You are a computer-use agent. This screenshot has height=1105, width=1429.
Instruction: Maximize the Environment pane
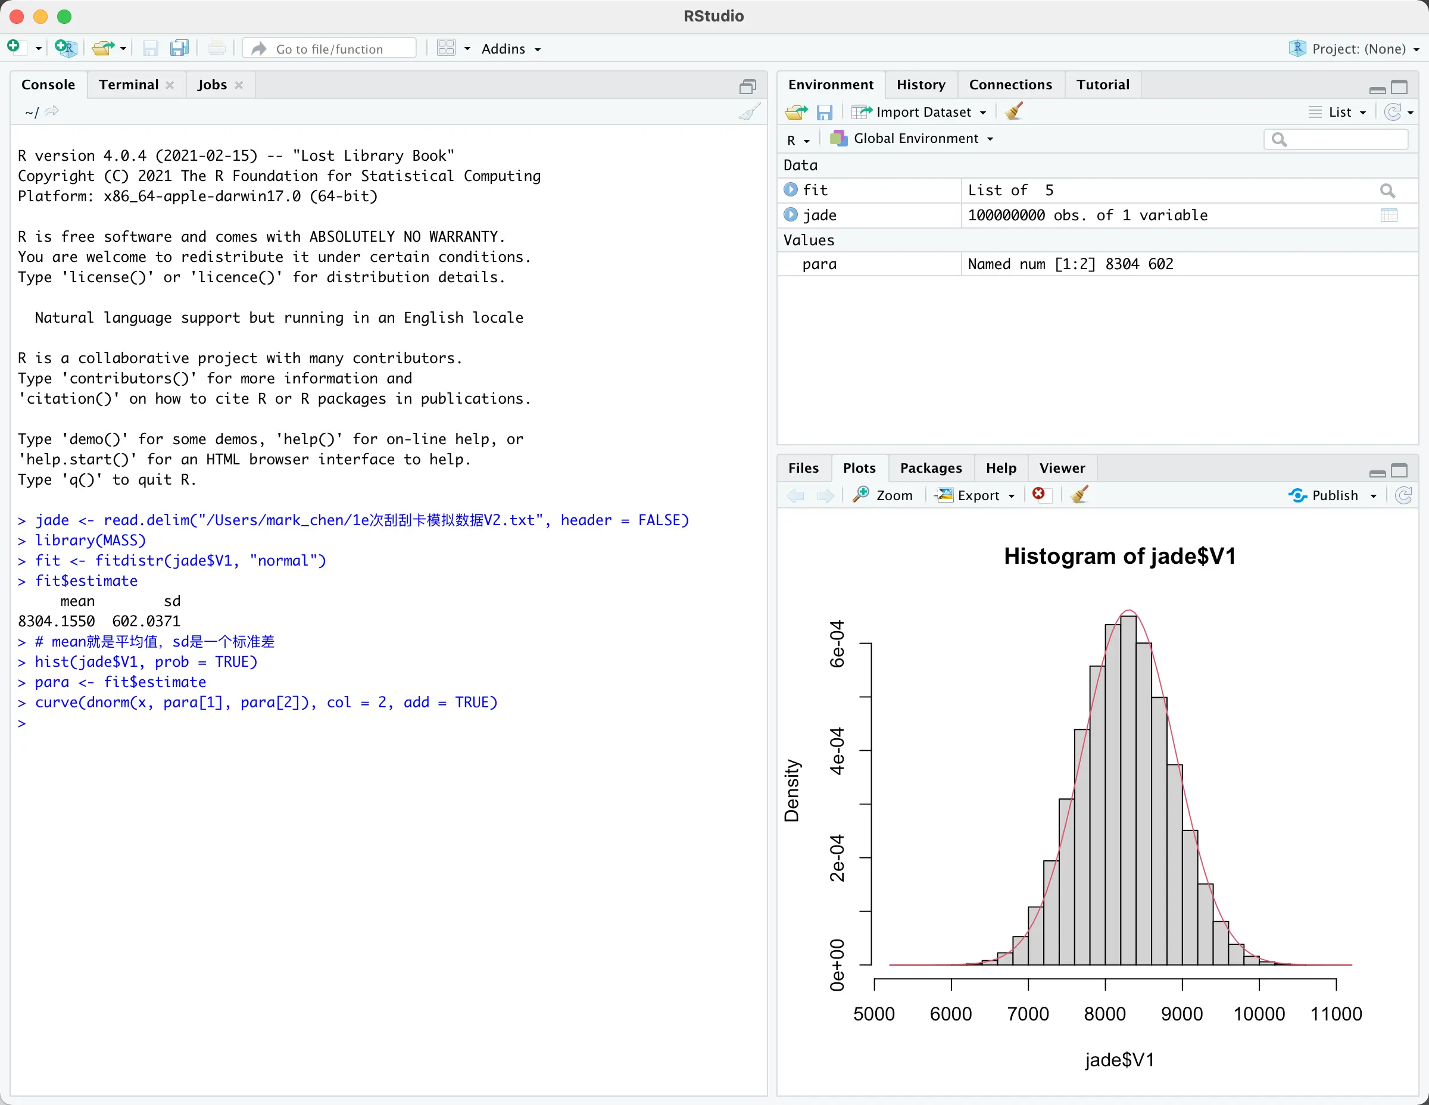[x=1399, y=87]
